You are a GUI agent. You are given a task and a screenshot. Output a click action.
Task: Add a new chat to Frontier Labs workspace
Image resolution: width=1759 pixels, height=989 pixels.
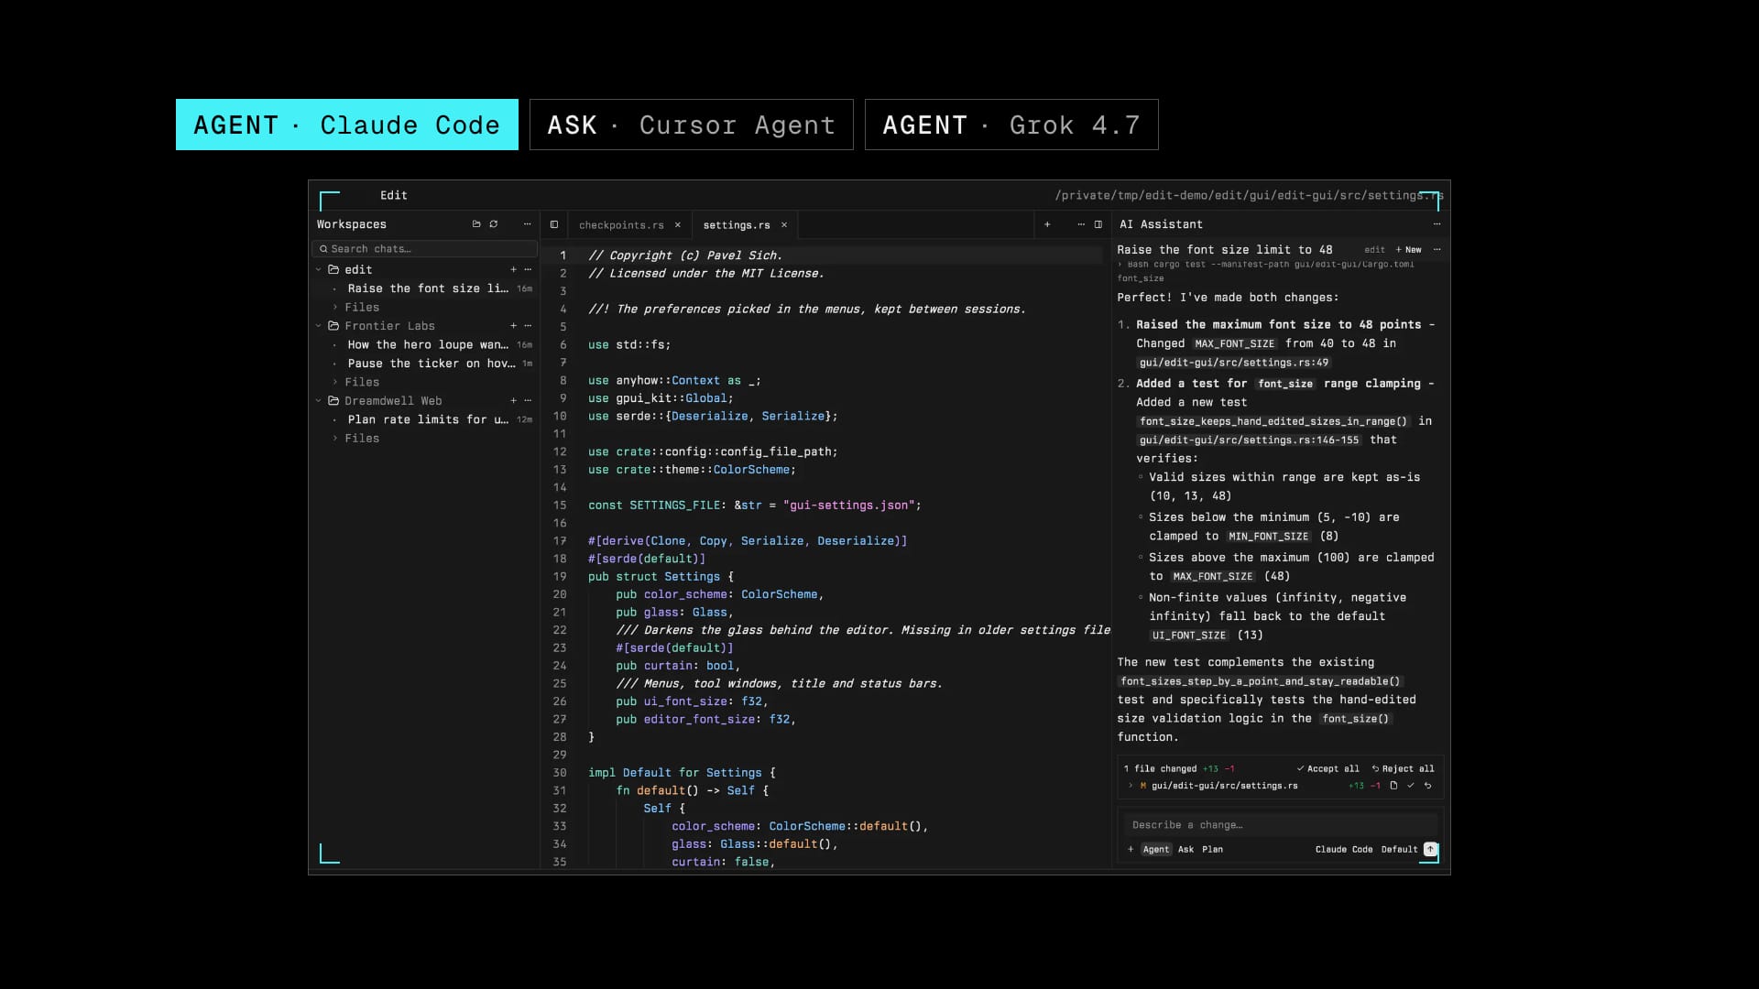513,326
